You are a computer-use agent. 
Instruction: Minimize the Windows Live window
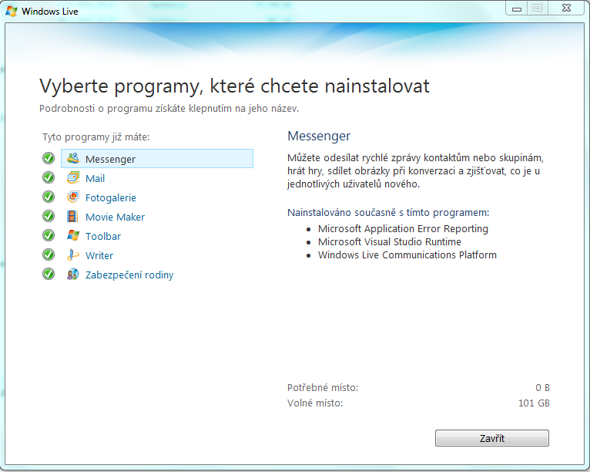(x=517, y=8)
